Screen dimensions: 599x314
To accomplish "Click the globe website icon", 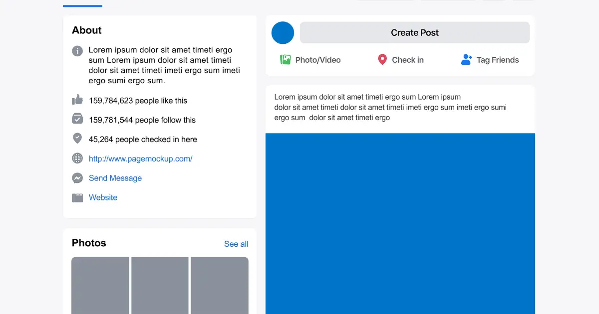I will (x=77, y=158).
